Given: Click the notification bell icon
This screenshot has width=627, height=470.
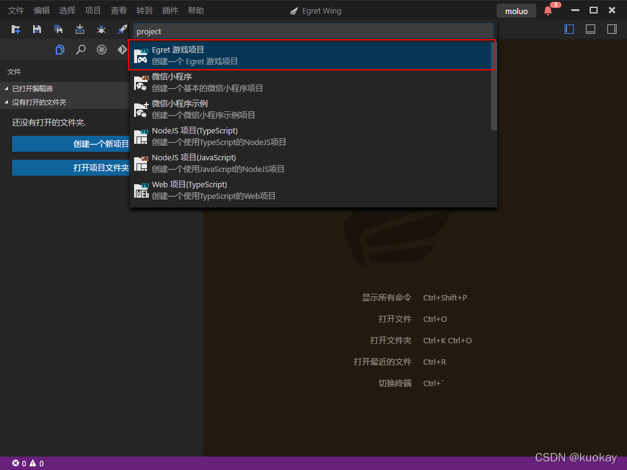Looking at the screenshot, I should tap(548, 11).
